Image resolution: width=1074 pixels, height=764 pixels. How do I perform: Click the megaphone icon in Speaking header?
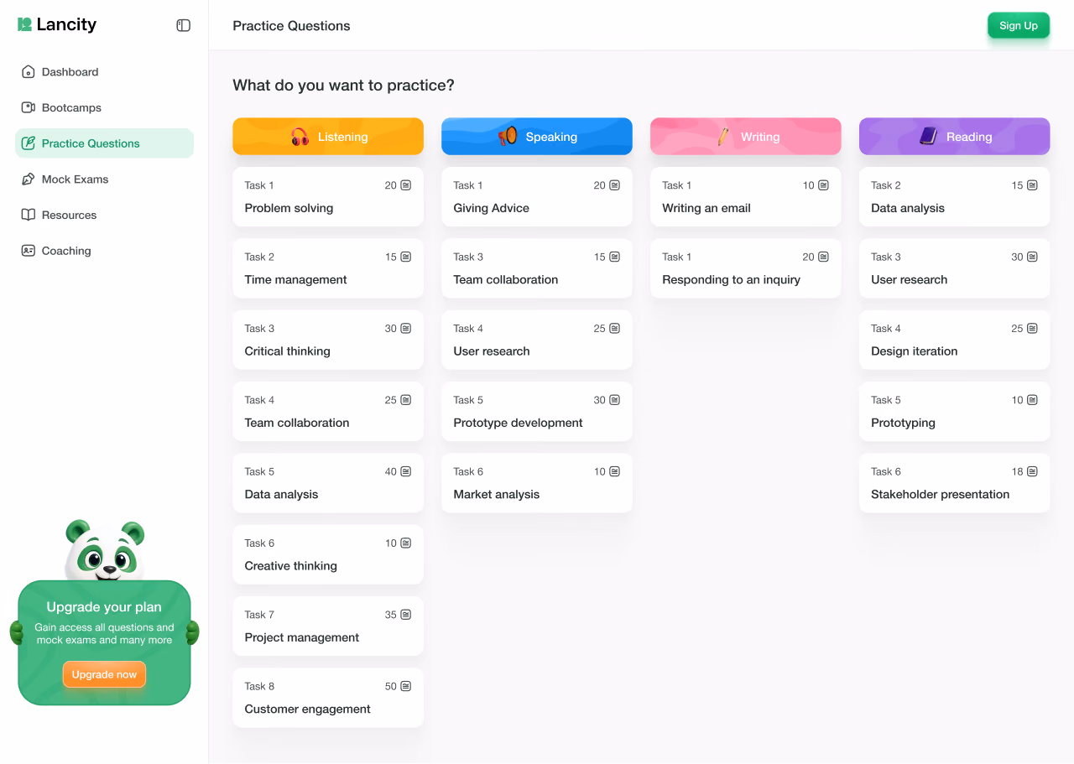click(x=508, y=137)
